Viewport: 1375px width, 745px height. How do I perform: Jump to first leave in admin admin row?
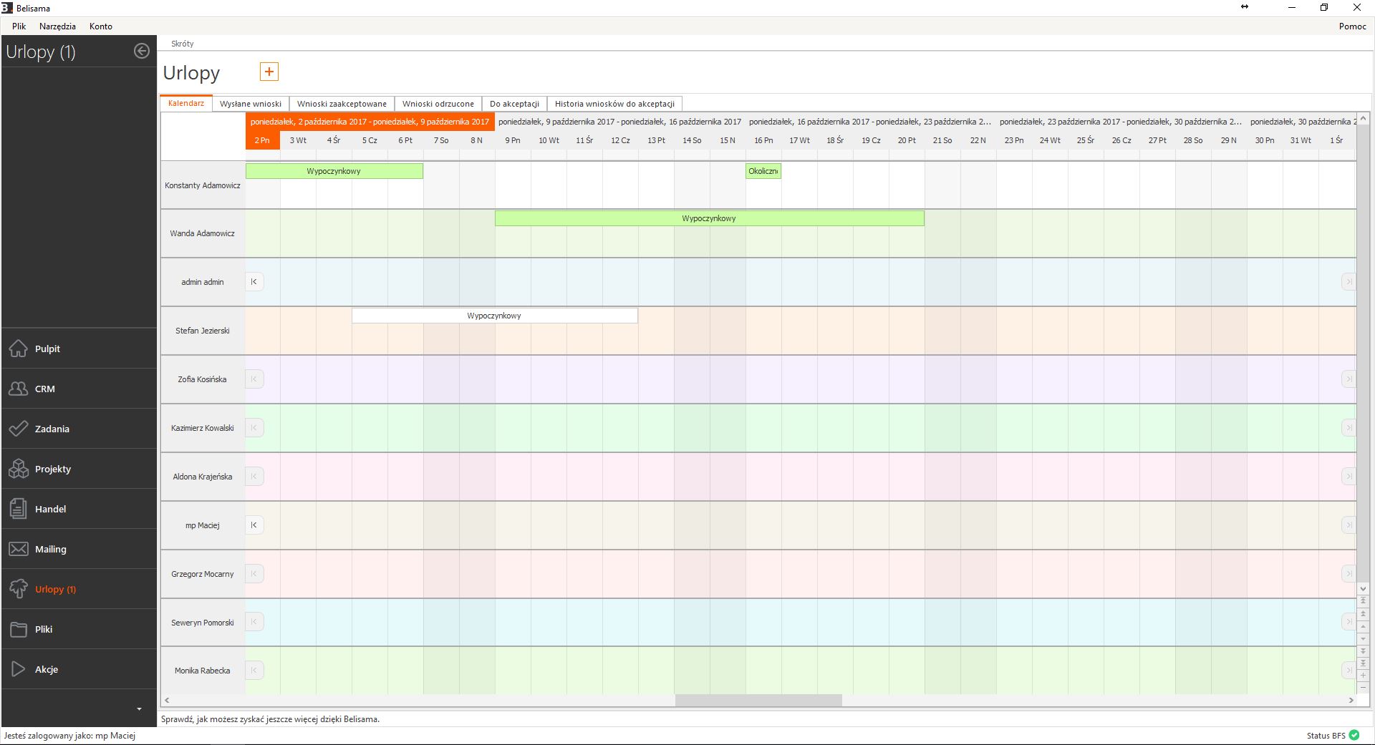pos(254,282)
